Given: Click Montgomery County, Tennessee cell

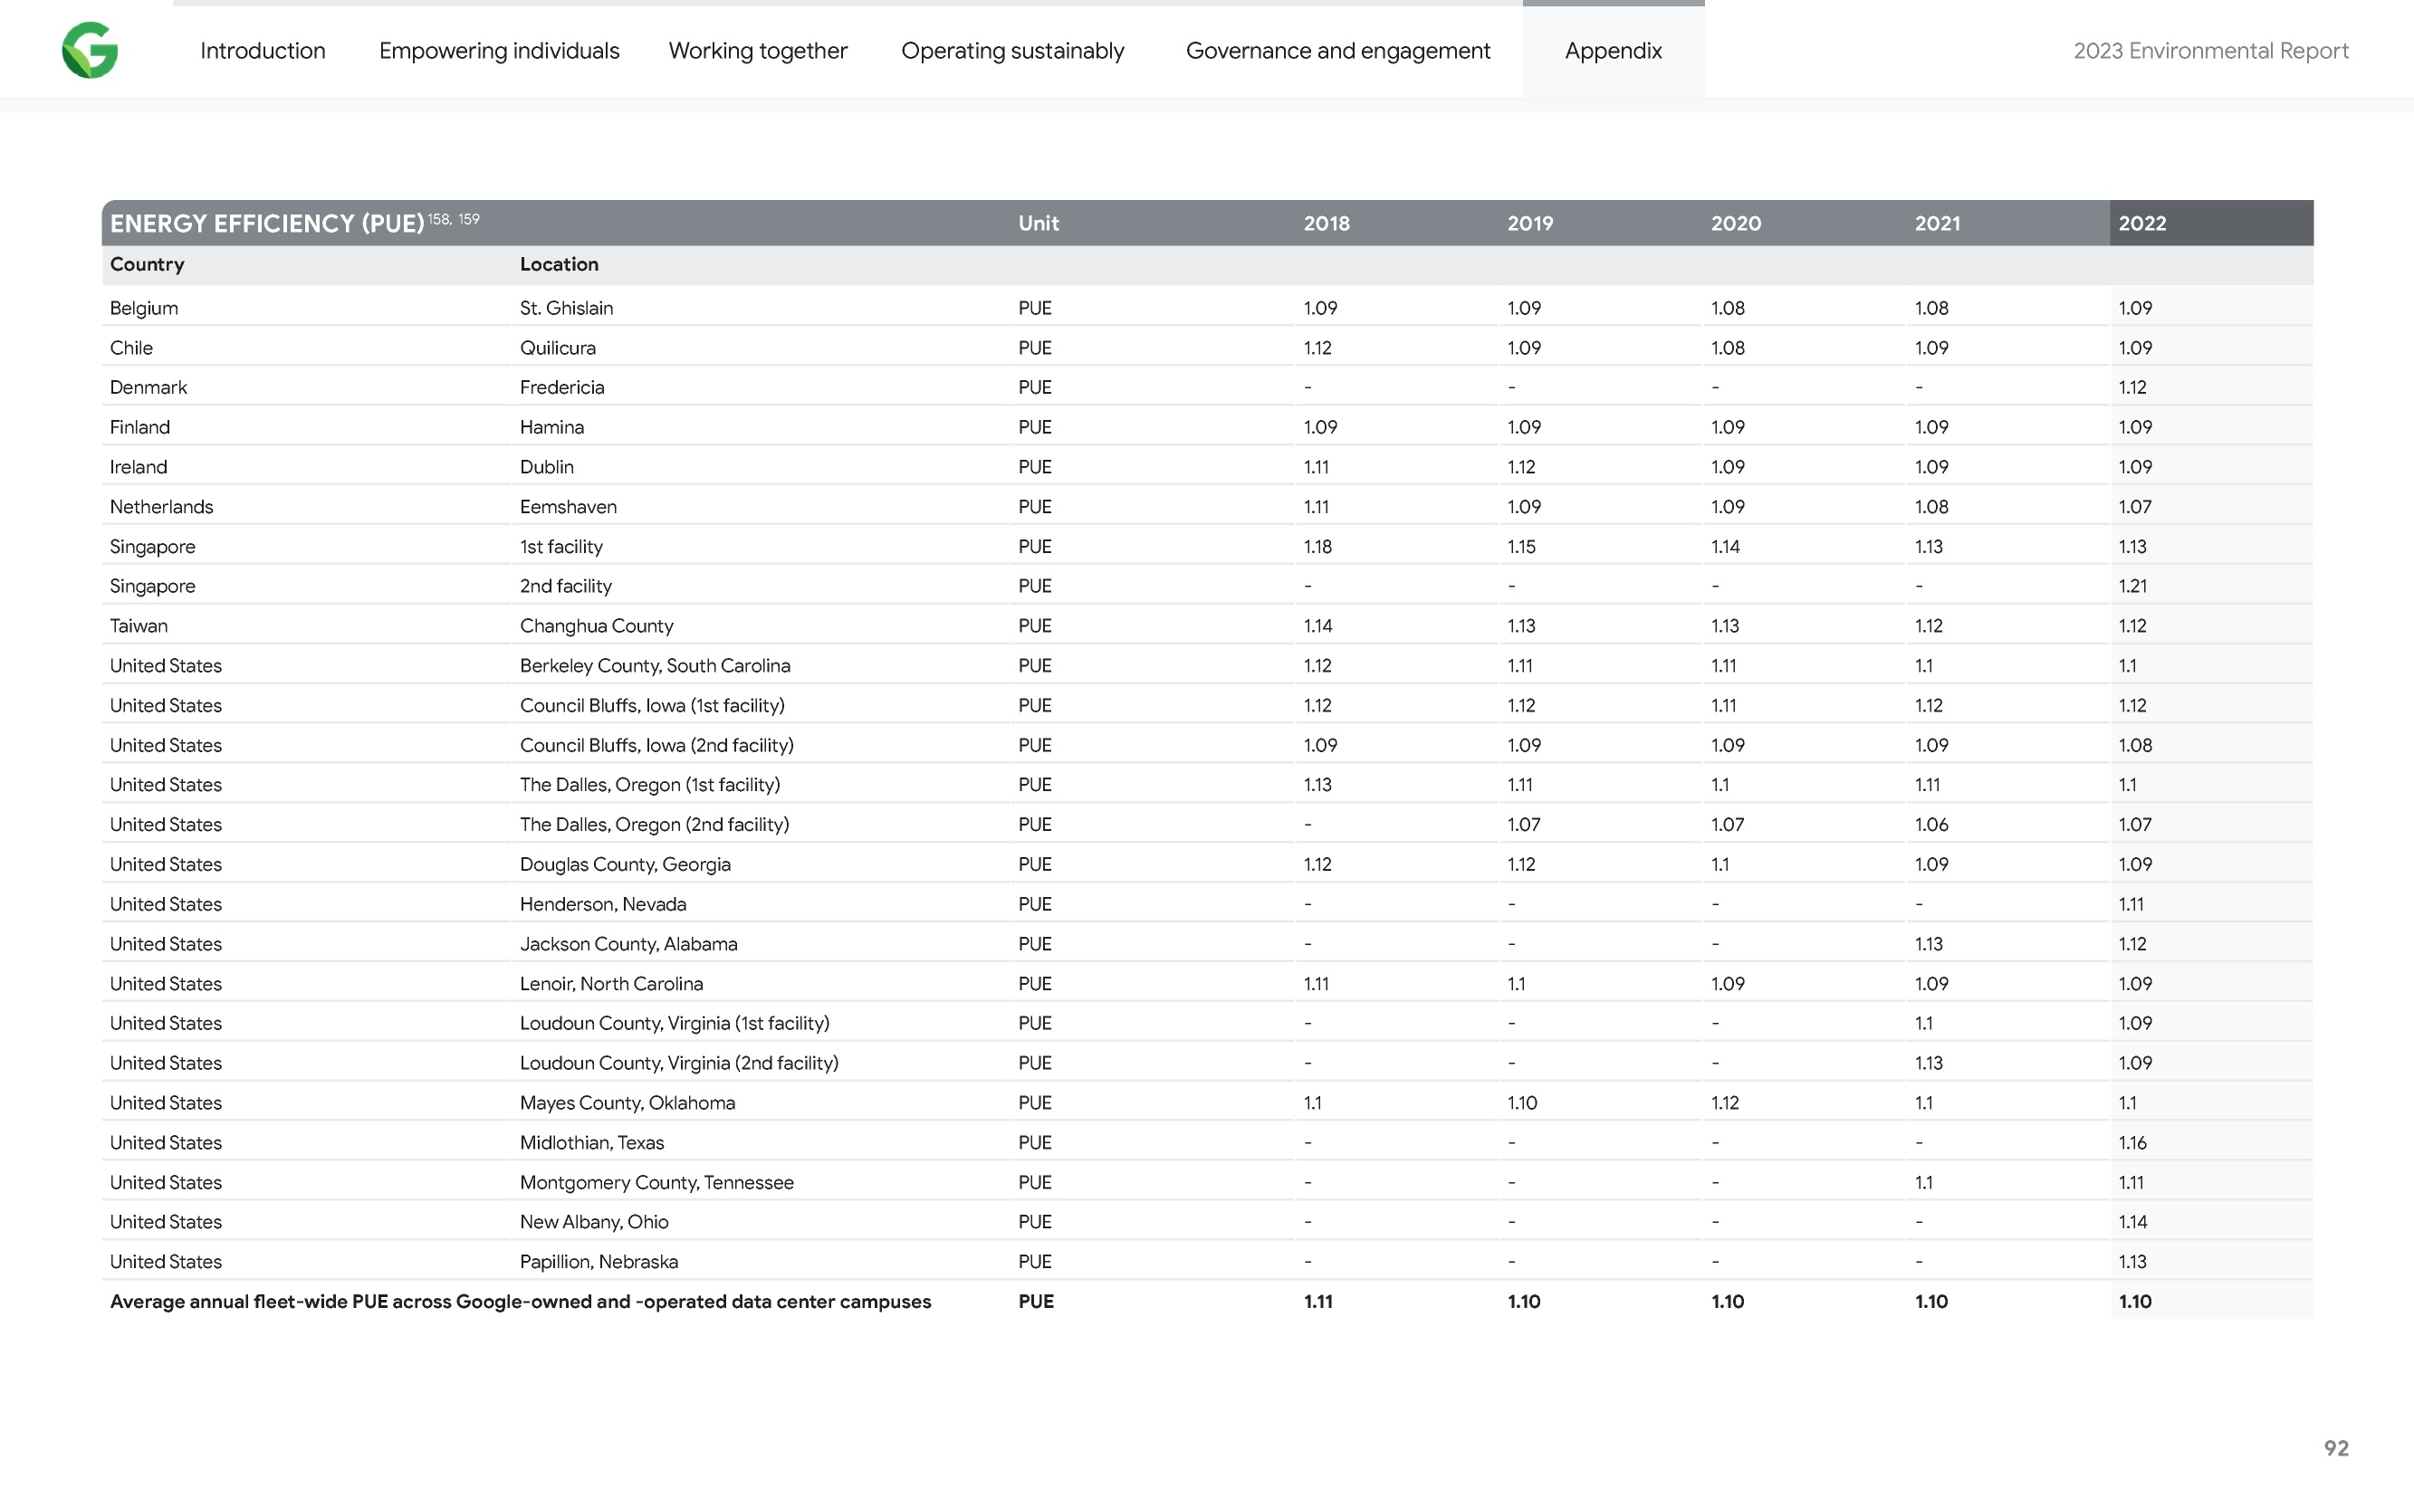Looking at the screenshot, I should (x=656, y=1182).
